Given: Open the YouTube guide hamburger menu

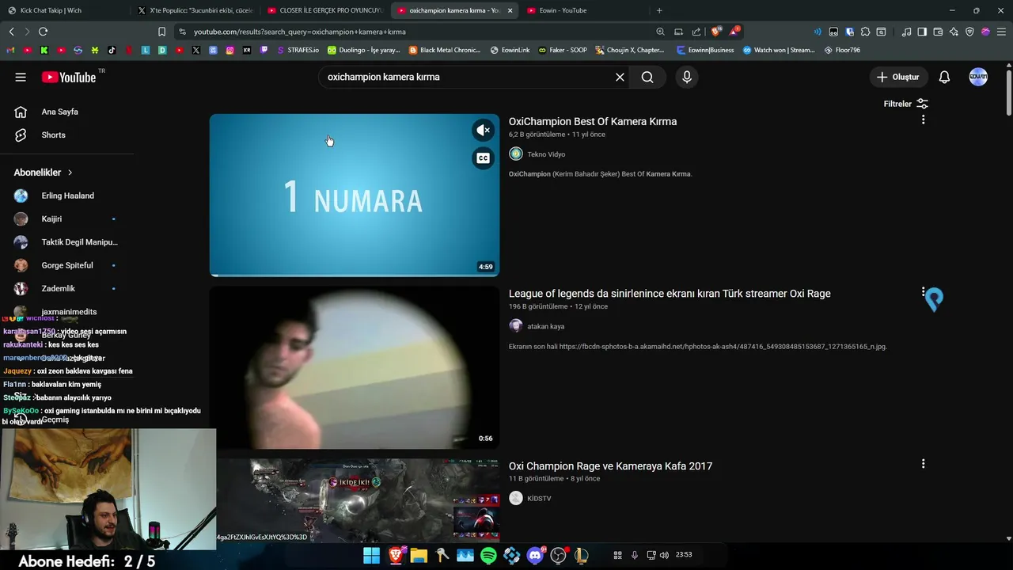Looking at the screenshot, I should [21, 77].
